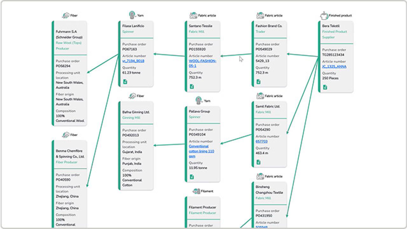Click purchase order PO549029
The height and width of the screenshot is (229, 407).
point(264,49)
